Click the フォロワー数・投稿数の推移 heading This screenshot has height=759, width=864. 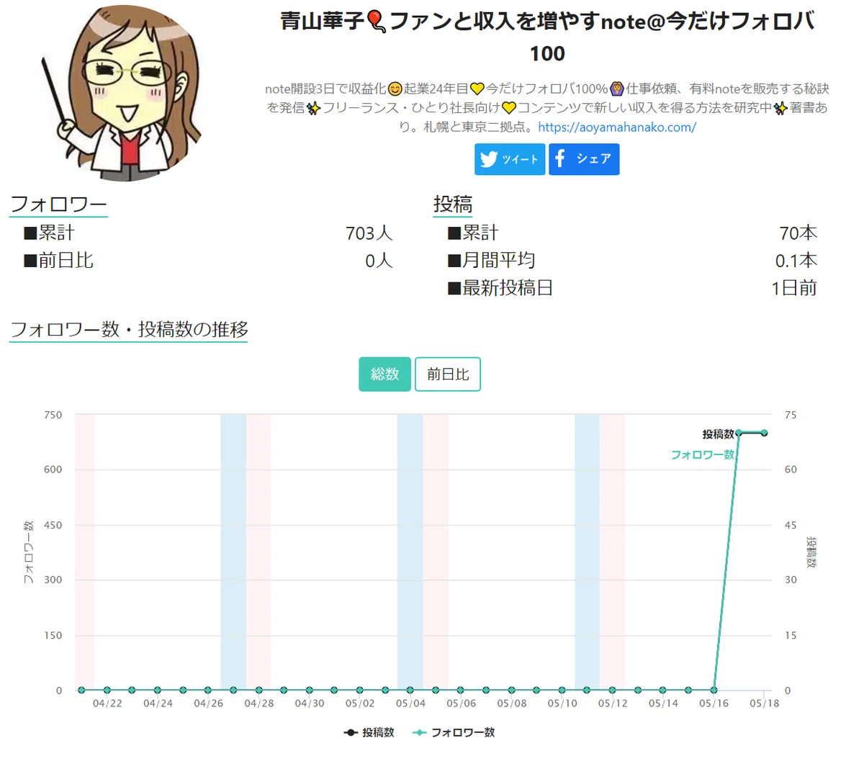coord(129,329)
